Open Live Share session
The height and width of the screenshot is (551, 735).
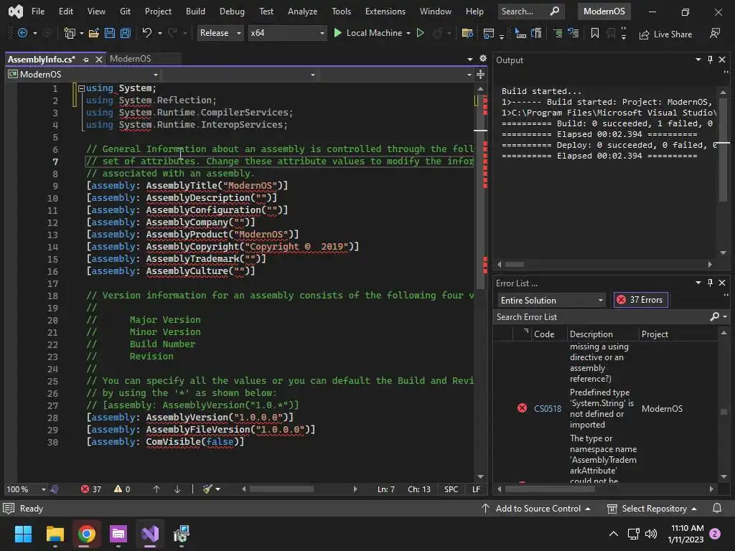pyautogui.click(x=665, y=34)
